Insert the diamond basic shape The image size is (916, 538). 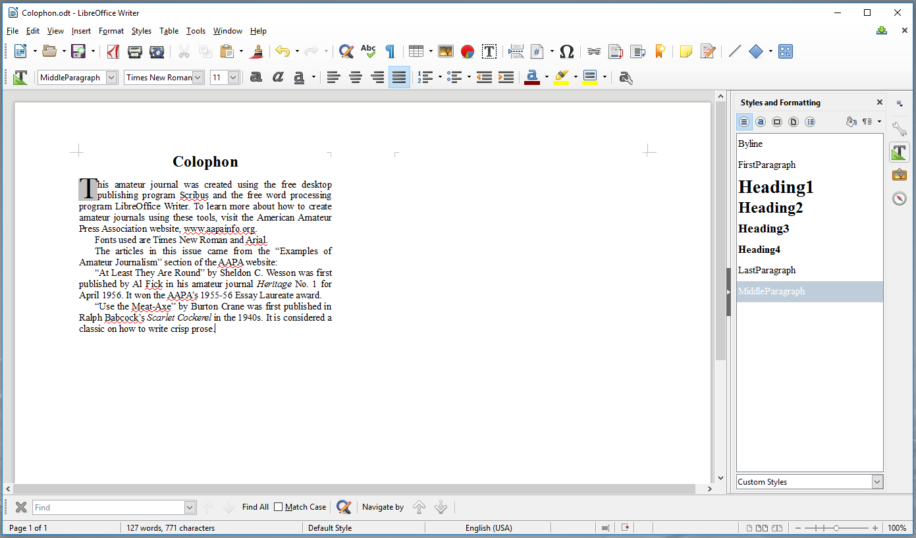(756, 51)
